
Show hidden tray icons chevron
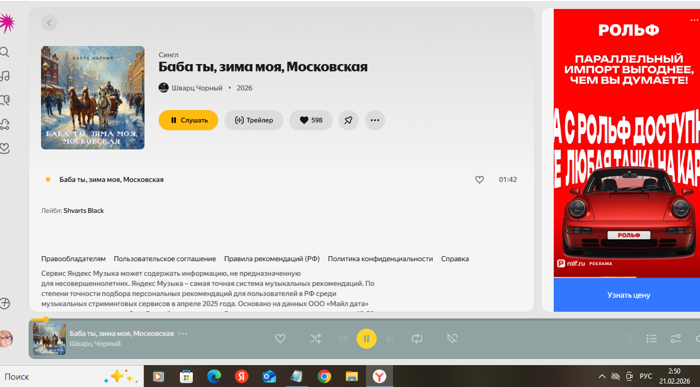click(x=602, y=376)
